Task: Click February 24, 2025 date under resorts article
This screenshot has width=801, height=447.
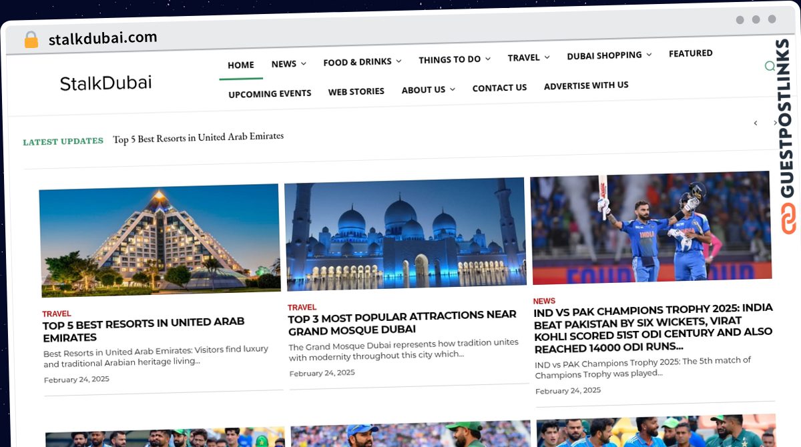Action: [x=77, y=380]
